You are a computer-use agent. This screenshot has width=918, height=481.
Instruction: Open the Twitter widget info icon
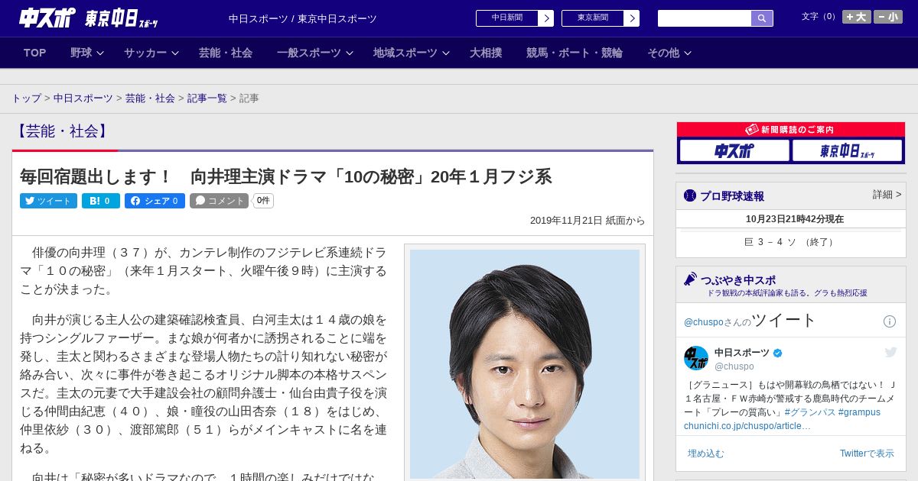[890, 321]
